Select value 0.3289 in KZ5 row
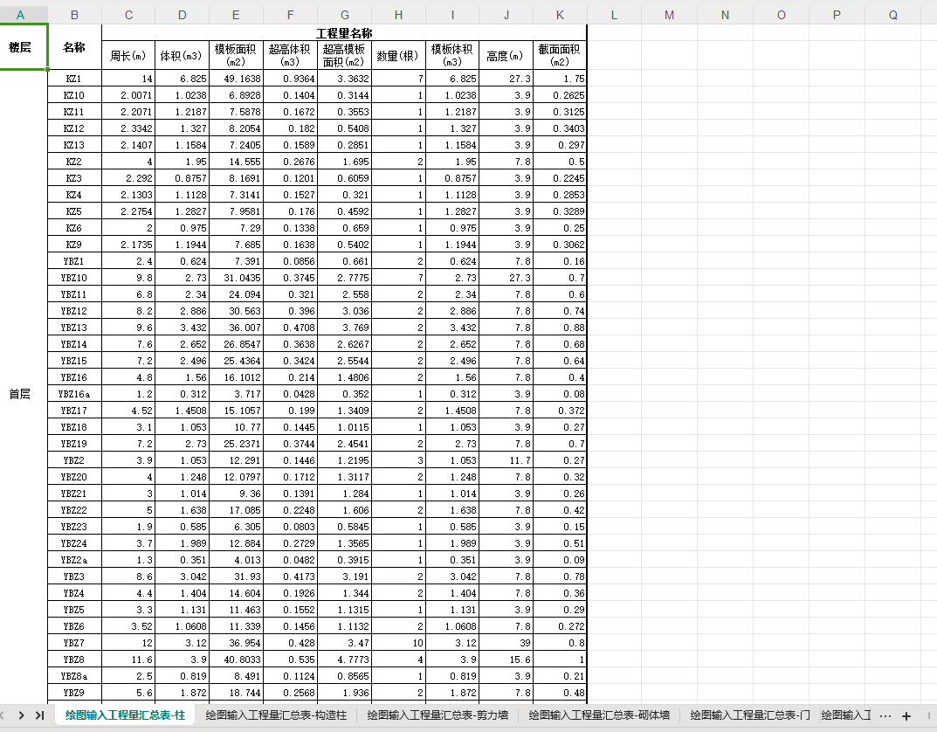This screenshot has width=937, height=732. (560, 211)
